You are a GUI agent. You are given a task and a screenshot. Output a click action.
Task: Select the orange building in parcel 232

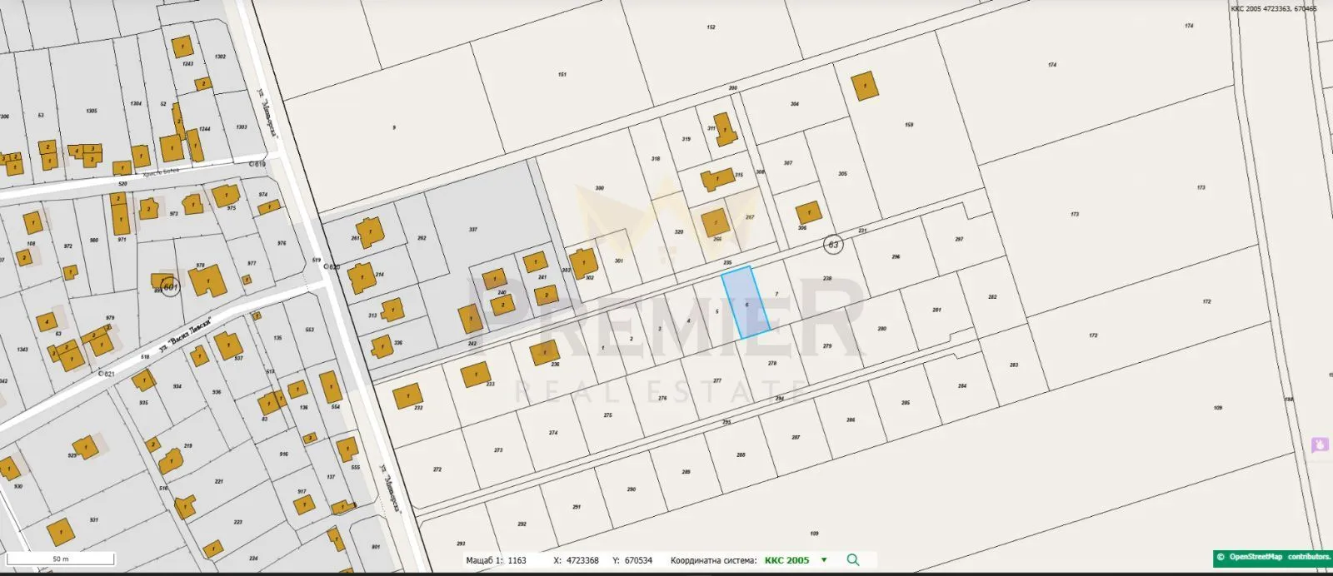(407, 396)
